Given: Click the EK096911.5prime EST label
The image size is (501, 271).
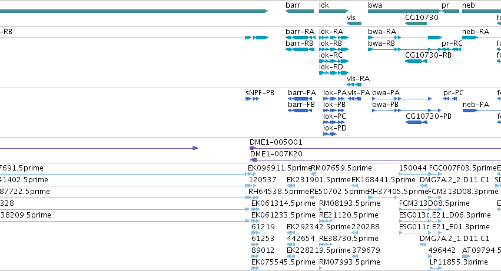Looking at the screenshot, I should click(x=280, y=168).
